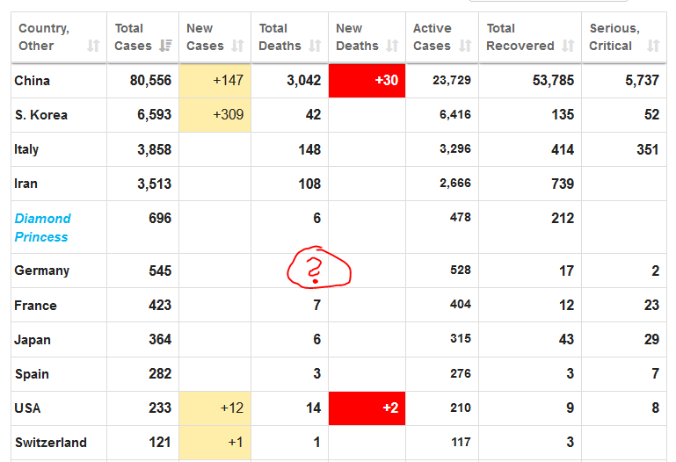Click Total Deaths sort arrows

317,46
